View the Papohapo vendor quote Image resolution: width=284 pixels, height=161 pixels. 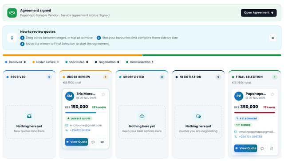pos(245,148)
